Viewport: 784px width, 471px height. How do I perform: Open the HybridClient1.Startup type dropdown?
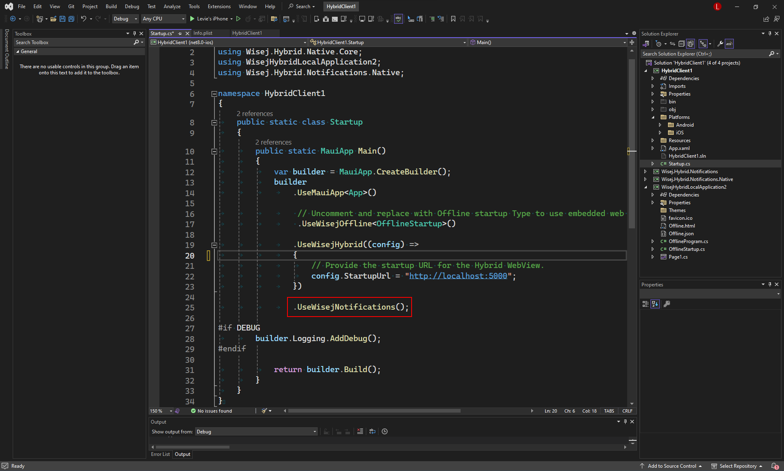pyautogui.click(x=388, y=42)
